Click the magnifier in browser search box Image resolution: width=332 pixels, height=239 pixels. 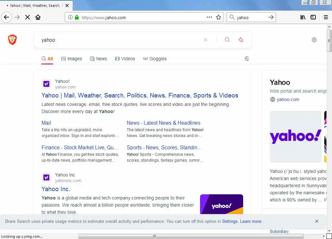point(232,17)
